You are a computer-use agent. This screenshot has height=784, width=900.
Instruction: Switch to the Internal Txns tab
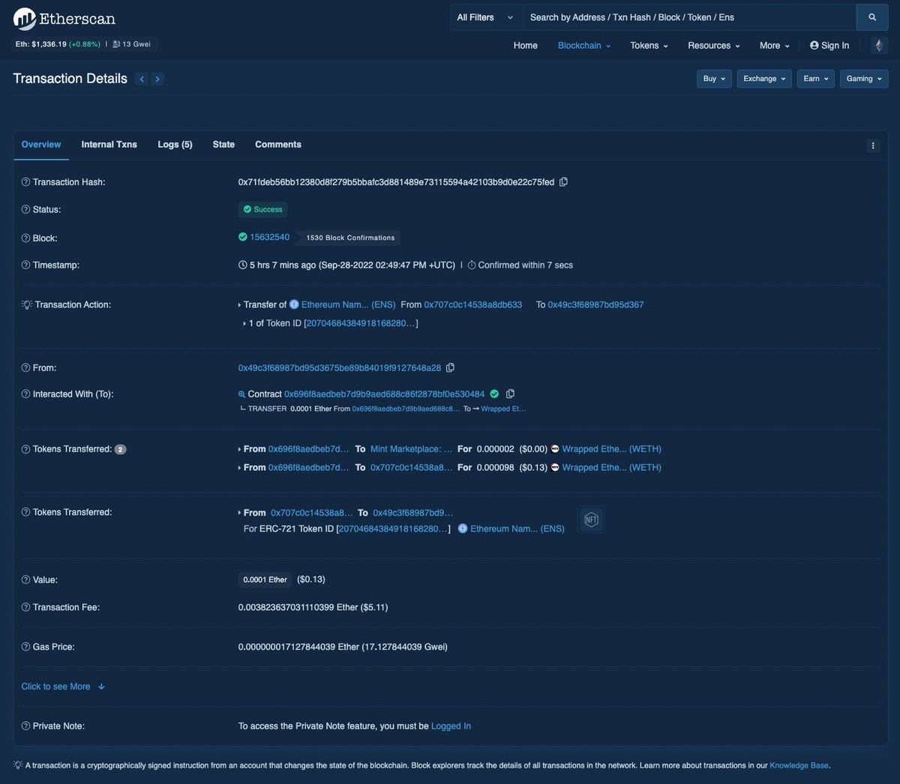click(x=109, y=144)
